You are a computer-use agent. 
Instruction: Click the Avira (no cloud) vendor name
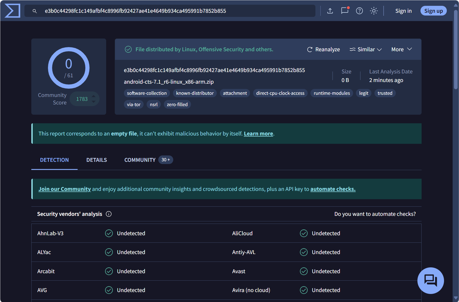251,290
